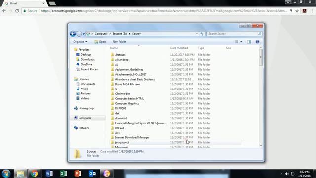Sort by the Size column header
The height and width of the screenshot is (178, 316).
tap(228, 48)
